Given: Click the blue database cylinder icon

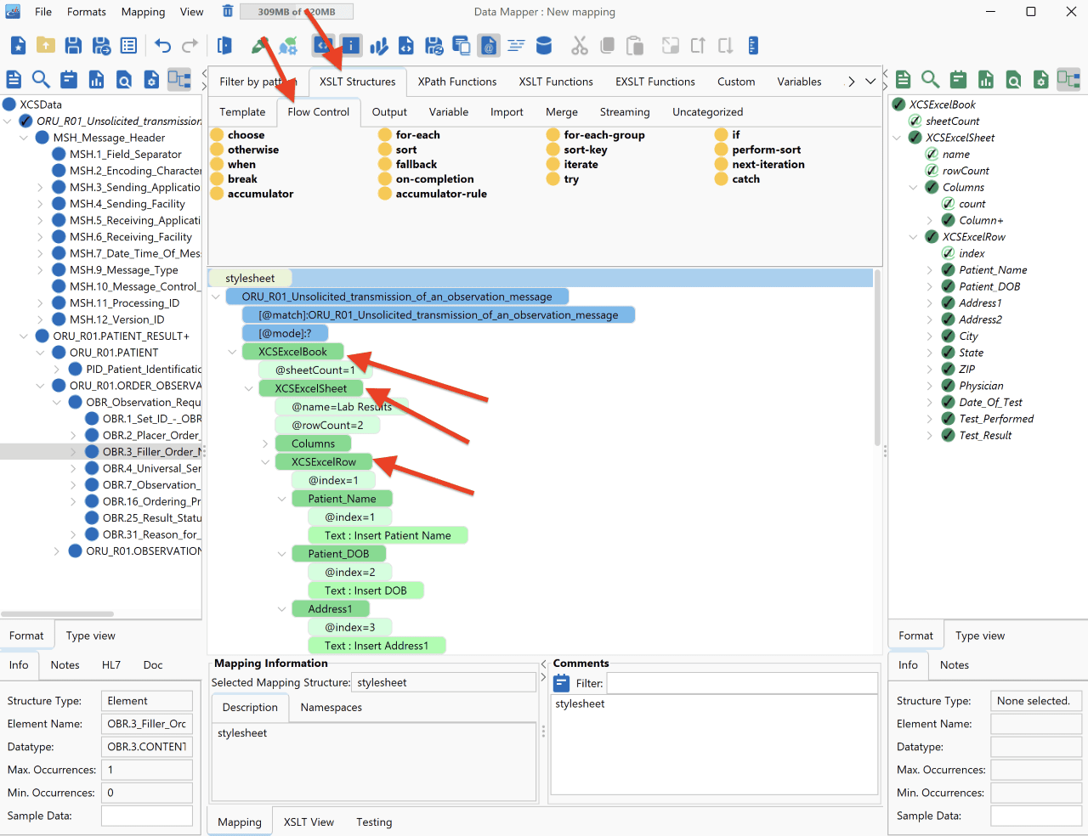Looking at the screenshot, I should (544, 46).
